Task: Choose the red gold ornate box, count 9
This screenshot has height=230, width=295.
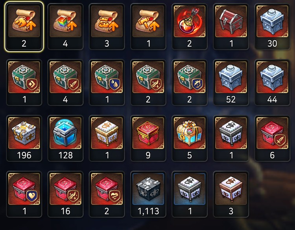Action: point(148,138)
